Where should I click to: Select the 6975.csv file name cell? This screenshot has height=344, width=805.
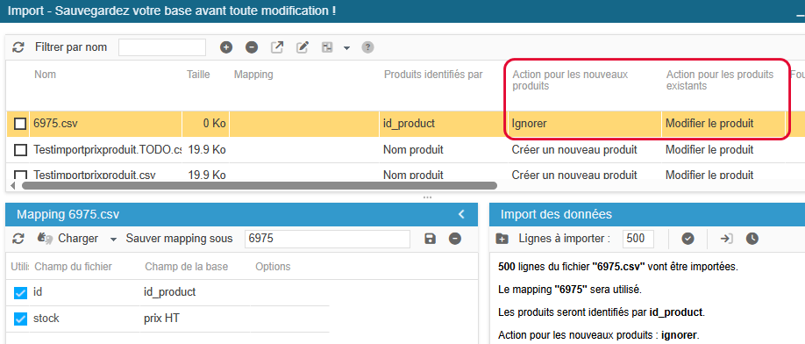tap(106, 124)
